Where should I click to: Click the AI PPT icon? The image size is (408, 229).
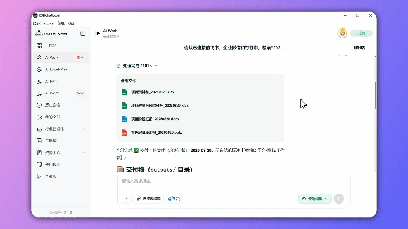tap(39, 81)
